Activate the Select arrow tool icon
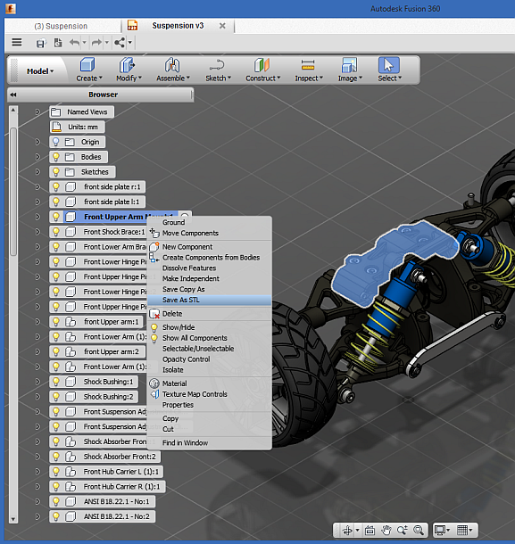Viewport: 515px width, 544px height. (x=388, y=65)
